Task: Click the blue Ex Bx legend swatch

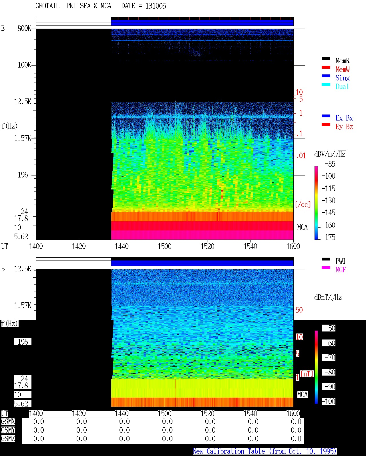Action: pos(326,116)
